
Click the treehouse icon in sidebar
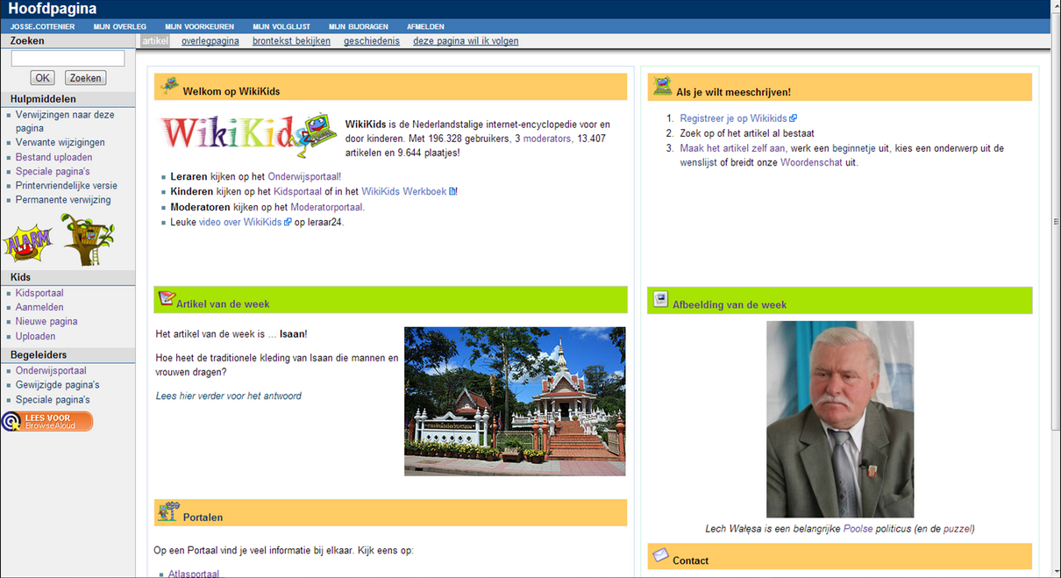click(x=87, y=239)
